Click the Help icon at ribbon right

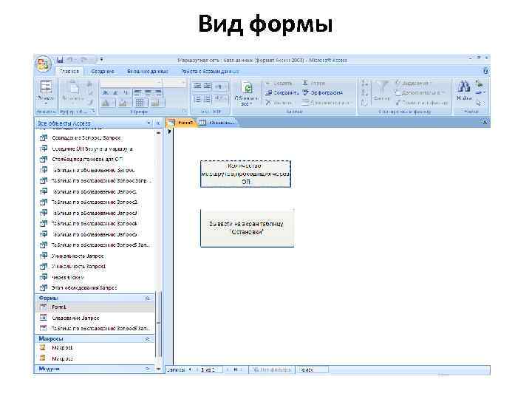click(x=485, y=71)
